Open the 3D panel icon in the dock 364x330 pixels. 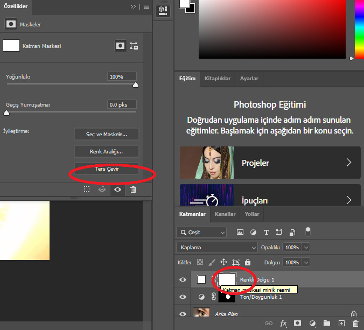(163, 11)
